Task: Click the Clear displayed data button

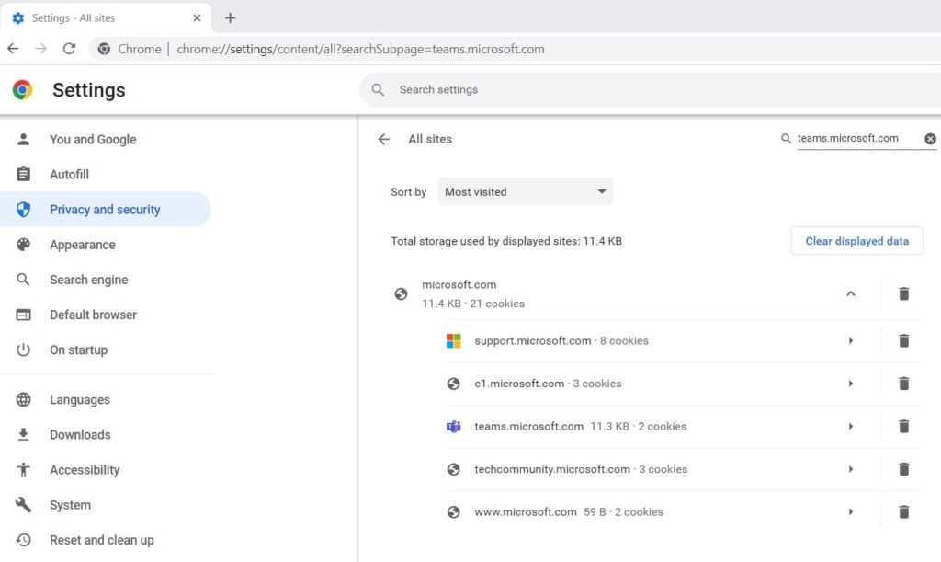Action: point(856,240)
